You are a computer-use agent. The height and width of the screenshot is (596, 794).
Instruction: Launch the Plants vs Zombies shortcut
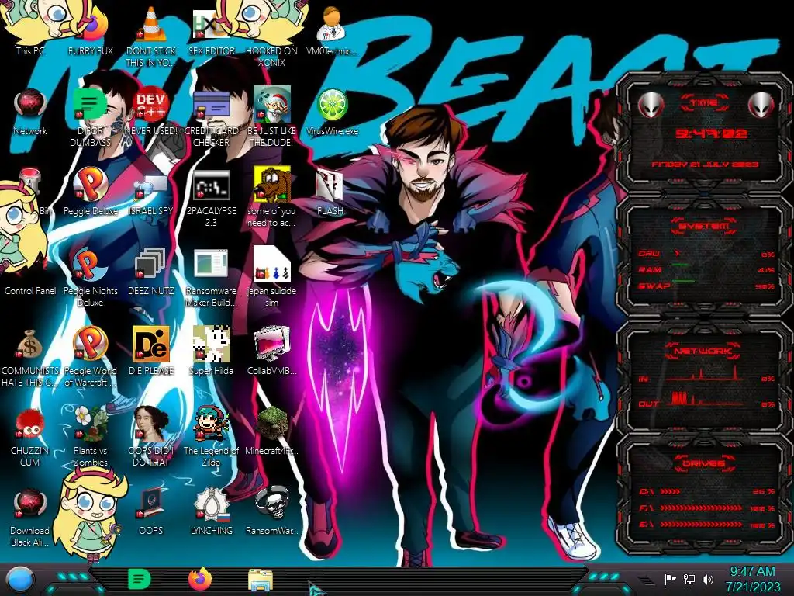coord(90,437)
